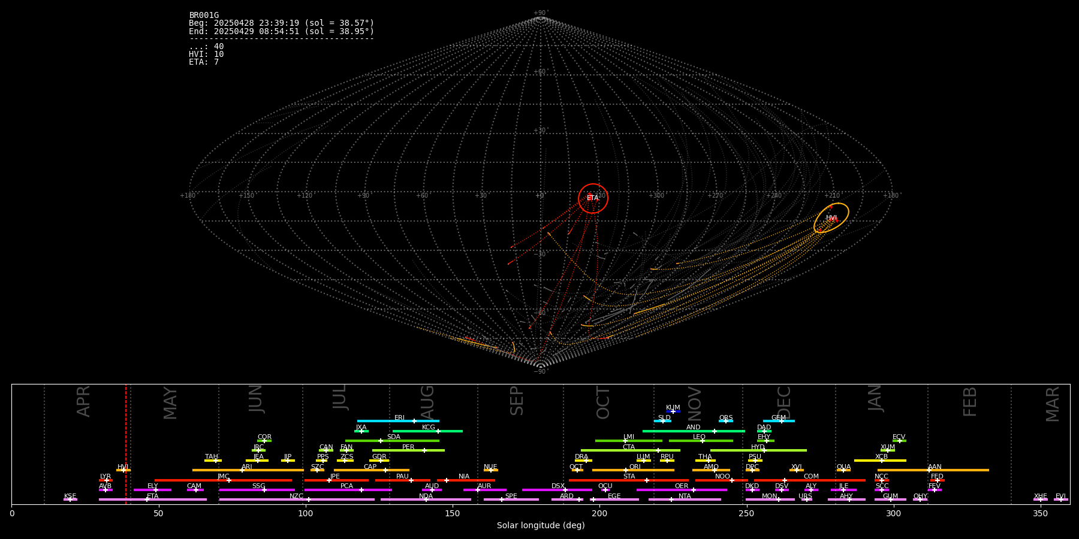
Task: Click the NOO shower label in the timeline
Action: tap(723, 477)
